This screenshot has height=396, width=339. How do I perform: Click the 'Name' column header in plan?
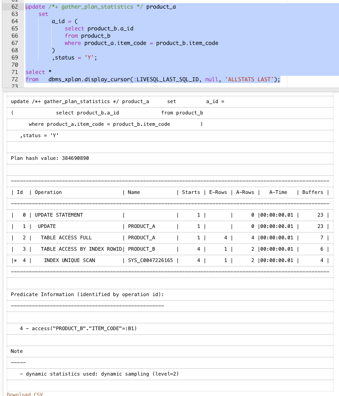pyautogui.click(x=134, y=192)
